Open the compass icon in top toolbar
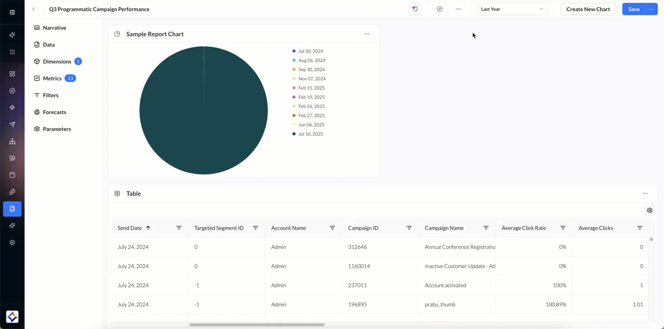664x329 pixels. (x=440, y=9)
